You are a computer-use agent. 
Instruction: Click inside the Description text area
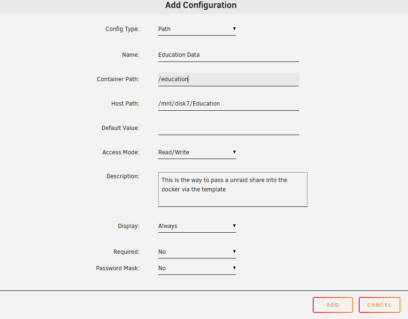[x=232, y=190]
